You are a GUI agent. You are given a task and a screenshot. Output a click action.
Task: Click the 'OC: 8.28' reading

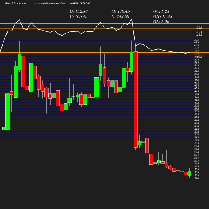161,11
